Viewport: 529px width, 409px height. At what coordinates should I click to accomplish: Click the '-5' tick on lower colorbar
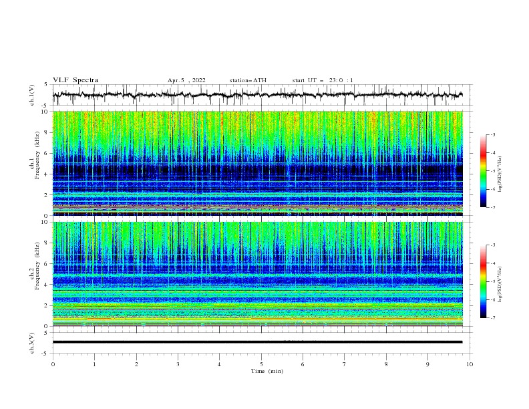[x=492, y=281]
